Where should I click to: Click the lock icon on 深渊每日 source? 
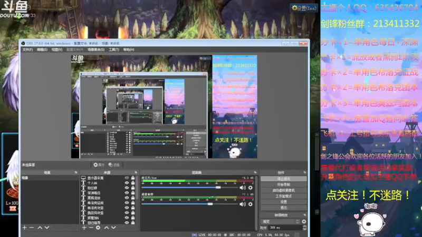(133, 193)
